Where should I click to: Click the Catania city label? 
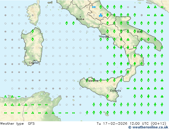click(x=115, y=91)
